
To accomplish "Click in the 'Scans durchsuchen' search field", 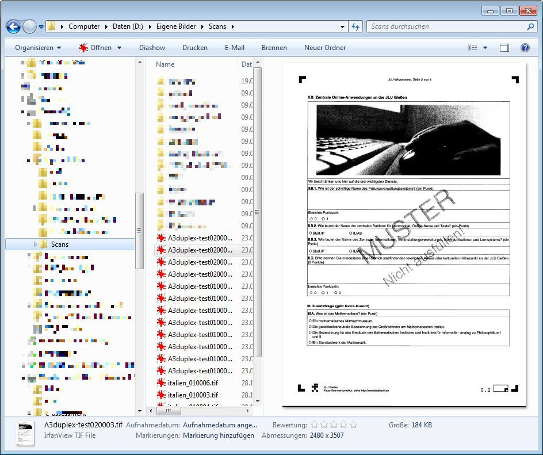I will 446,26.
